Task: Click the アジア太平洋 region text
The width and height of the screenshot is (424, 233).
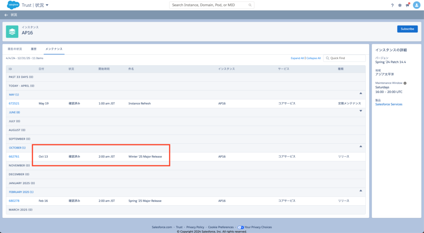Action: point(385,74)
